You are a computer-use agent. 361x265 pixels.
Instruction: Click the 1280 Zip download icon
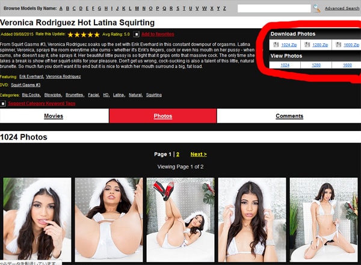[307, 44]
